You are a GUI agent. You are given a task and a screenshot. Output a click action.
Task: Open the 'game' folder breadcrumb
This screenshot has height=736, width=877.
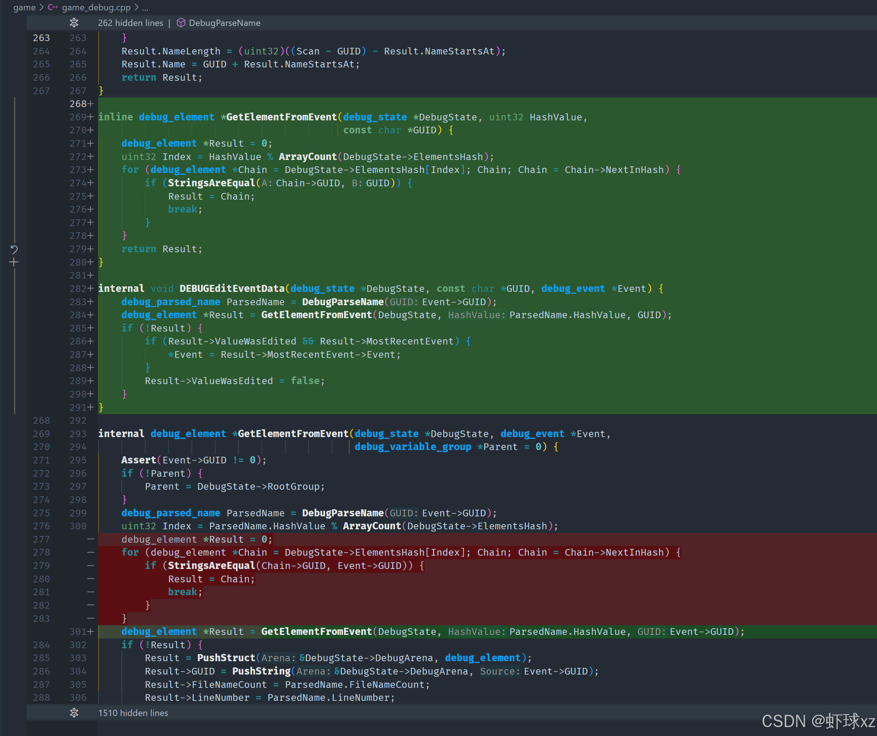24,7
